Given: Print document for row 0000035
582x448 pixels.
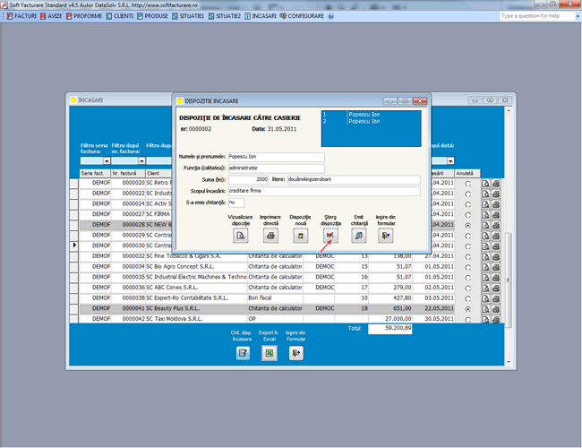Looking at the screenshot, I should click(x=496, y=278).
